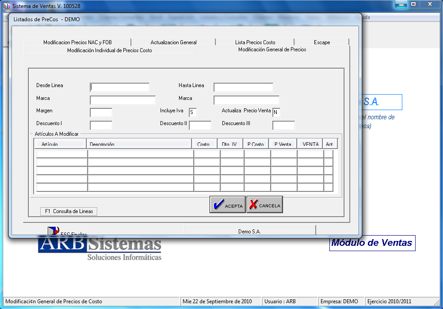Click the Artículo column header

tap(60, 144)
